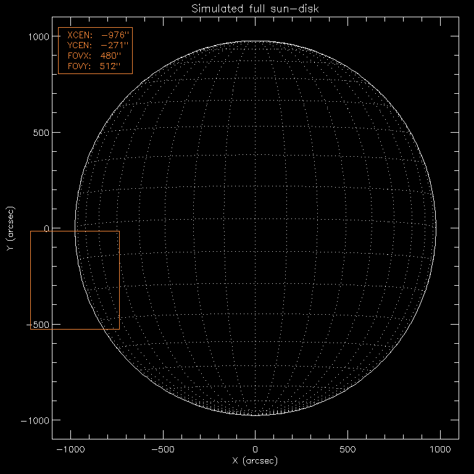The image size is (474, 474).
Task: Click the center of the solar disk grid
Action: pyautogui.click(x=256, y=228)
